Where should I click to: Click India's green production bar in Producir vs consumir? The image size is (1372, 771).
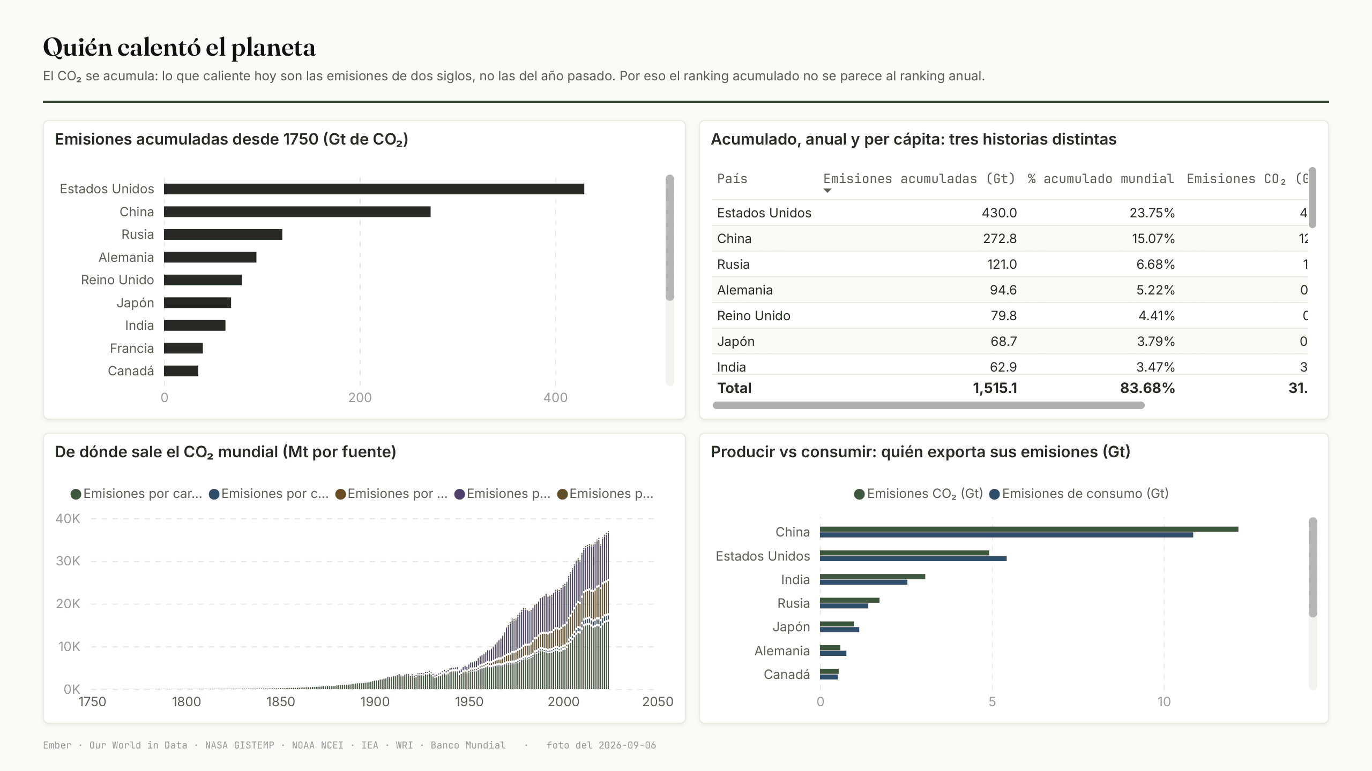click(873, 577)
